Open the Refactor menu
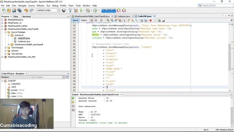 (x=41, y=5)
